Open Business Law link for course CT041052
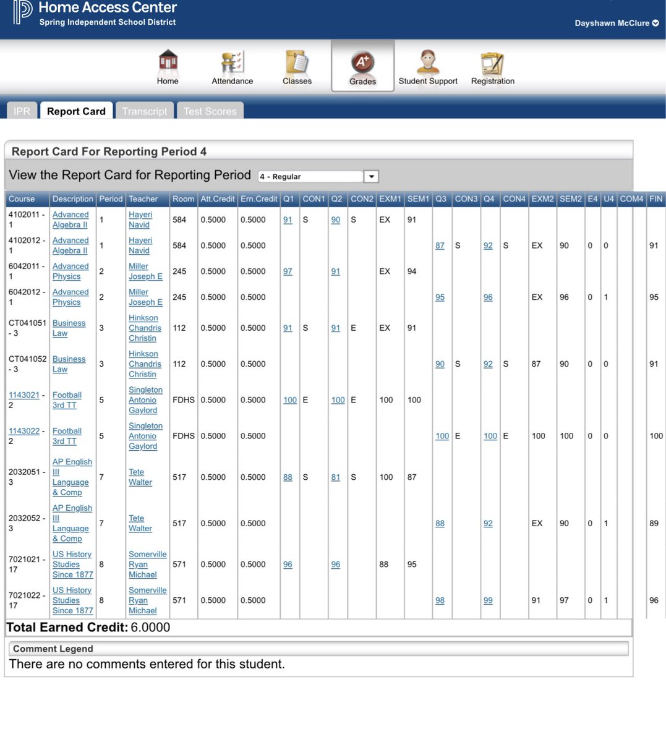Viewport: 666px width, 742px height. coord(69,364)
